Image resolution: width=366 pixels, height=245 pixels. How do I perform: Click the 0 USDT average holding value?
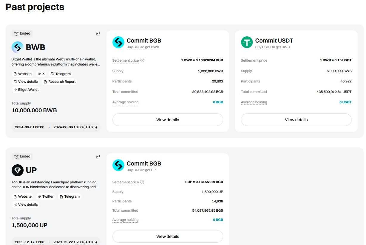pyautogui.click(x=345, y=102)
